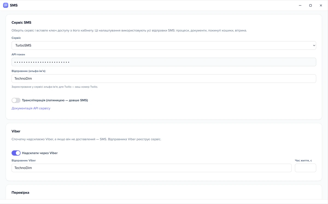Click the SMS window title text
328x204 pixels.
(x=14, y=5)
